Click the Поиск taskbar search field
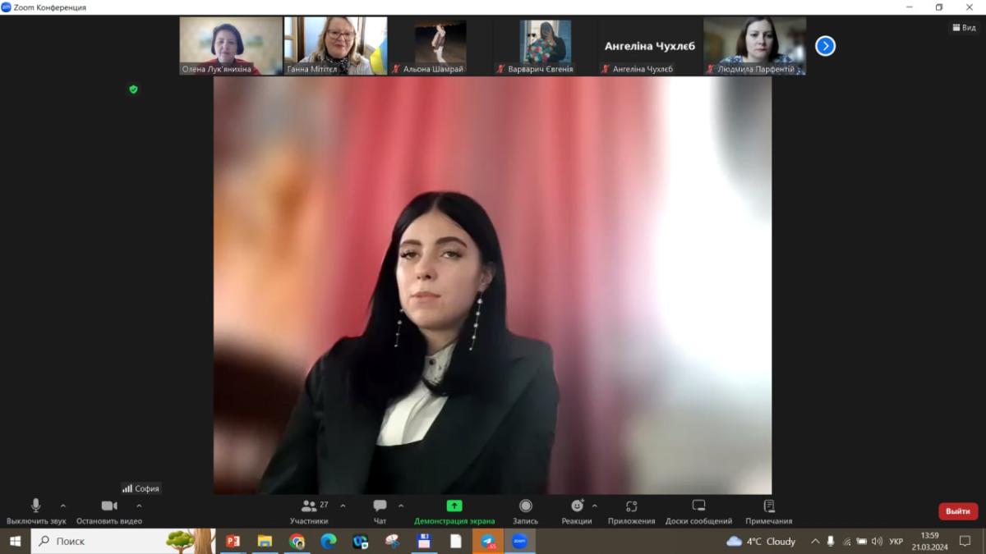This screenshot has width=986, height=554. [122, 541]
